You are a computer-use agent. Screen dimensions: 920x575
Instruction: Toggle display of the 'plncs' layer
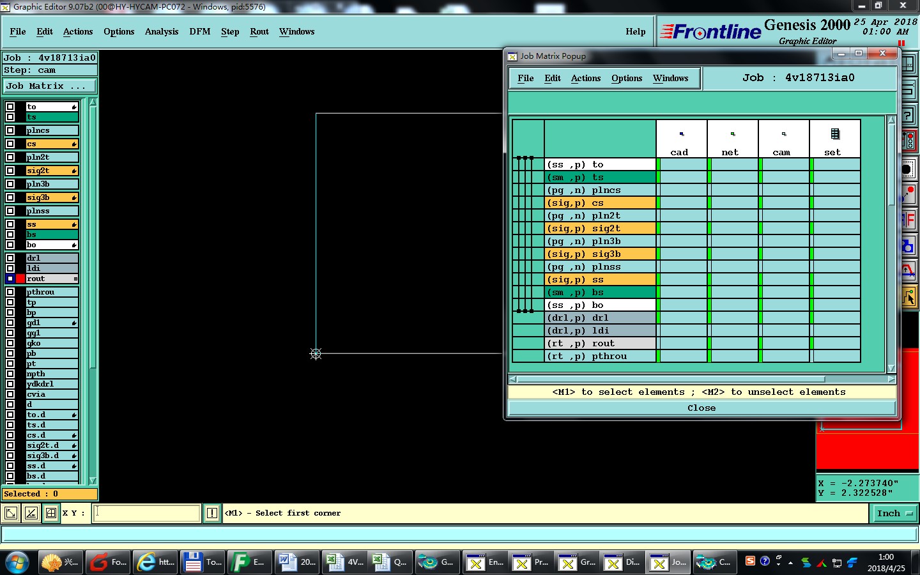[x=10, y=130]
